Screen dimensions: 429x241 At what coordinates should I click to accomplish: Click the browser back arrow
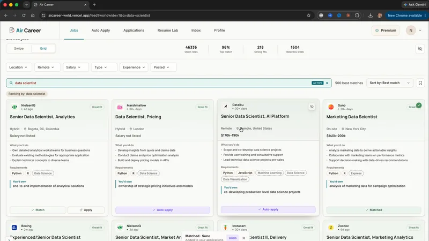pos(6,16)
